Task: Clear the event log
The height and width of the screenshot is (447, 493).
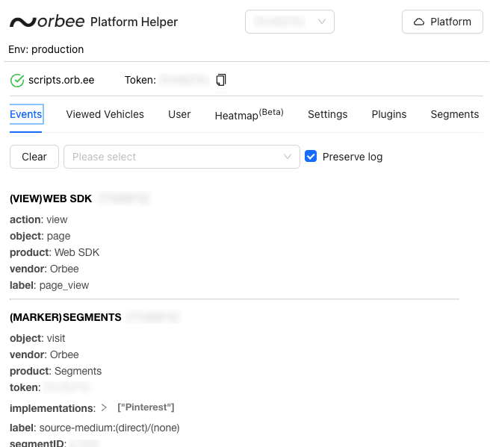Action: pyautogui.click(x=34, y=157)
